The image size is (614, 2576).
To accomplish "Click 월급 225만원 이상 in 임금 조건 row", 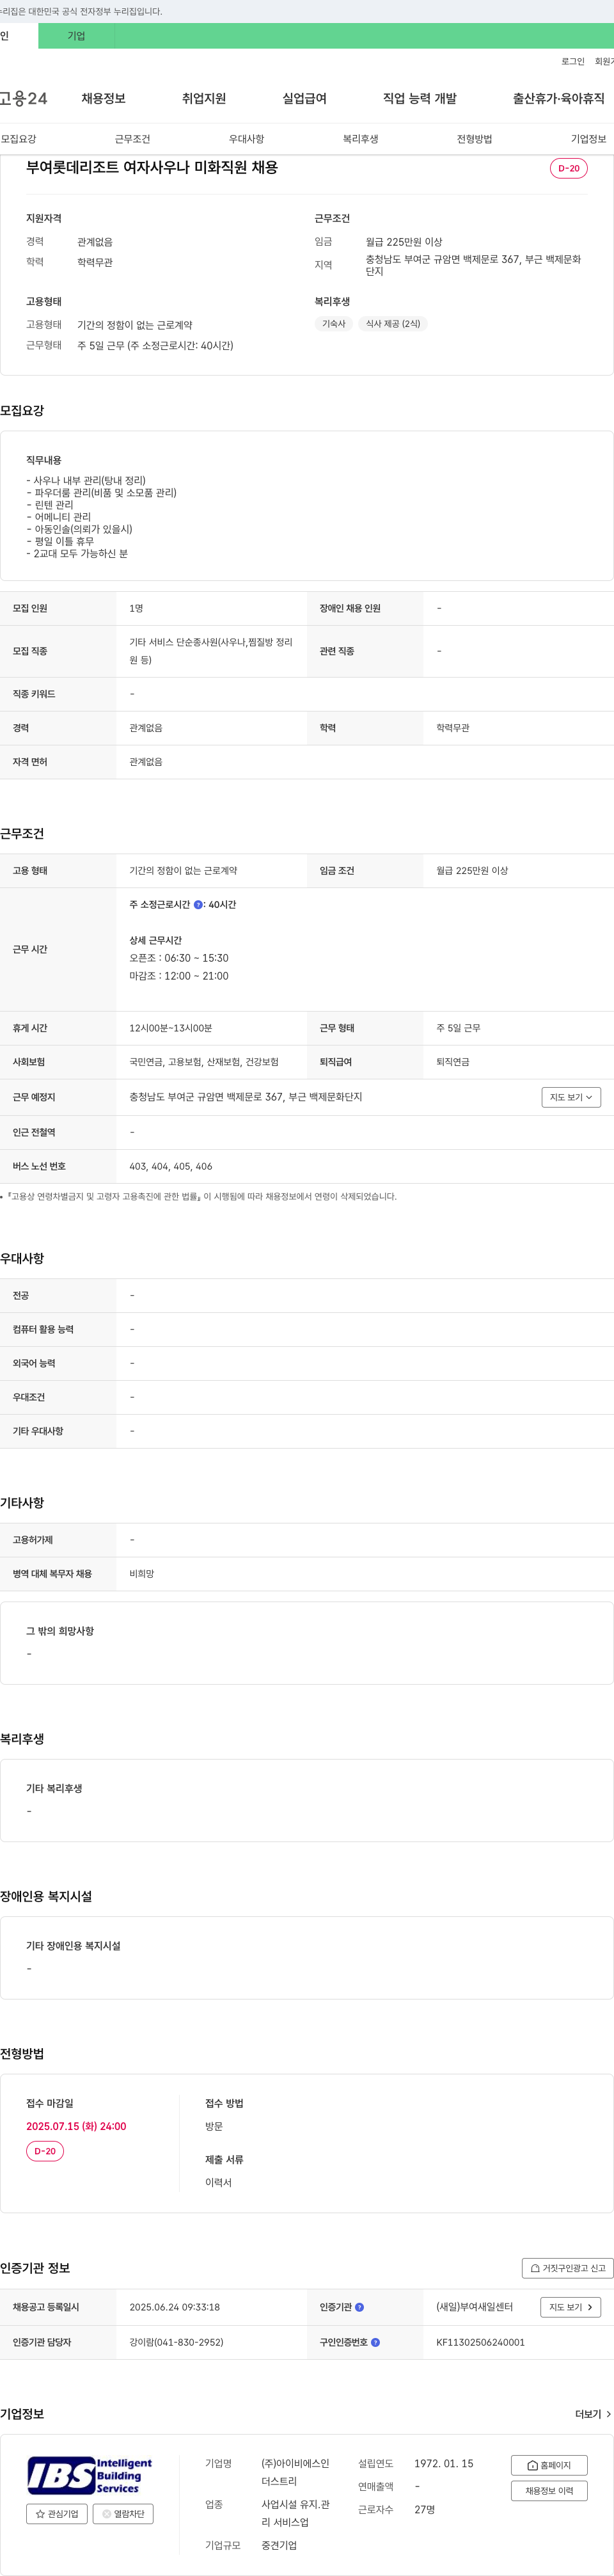I will tap(472, 871).
